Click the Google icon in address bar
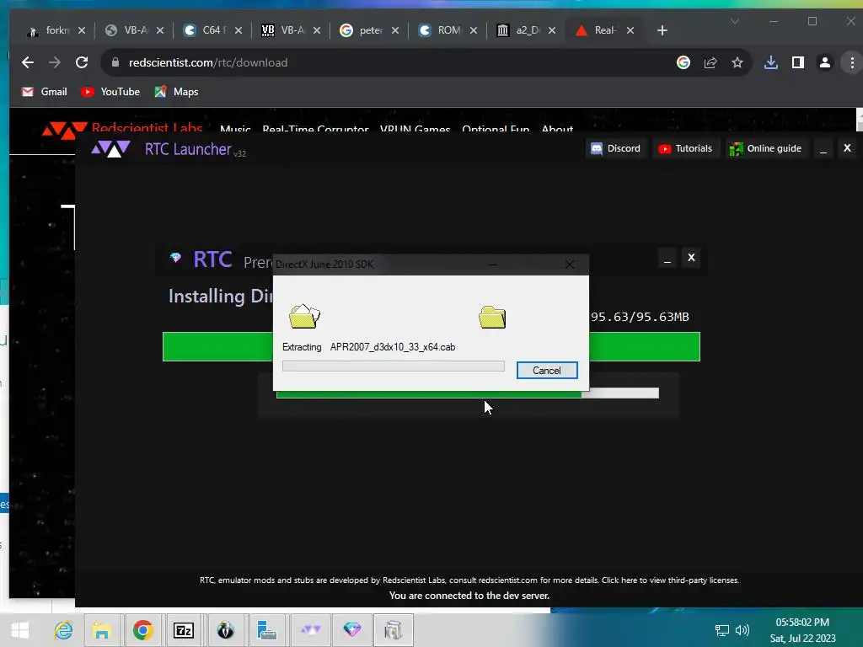This screenshot has height=647, width=863. (683, 62)
